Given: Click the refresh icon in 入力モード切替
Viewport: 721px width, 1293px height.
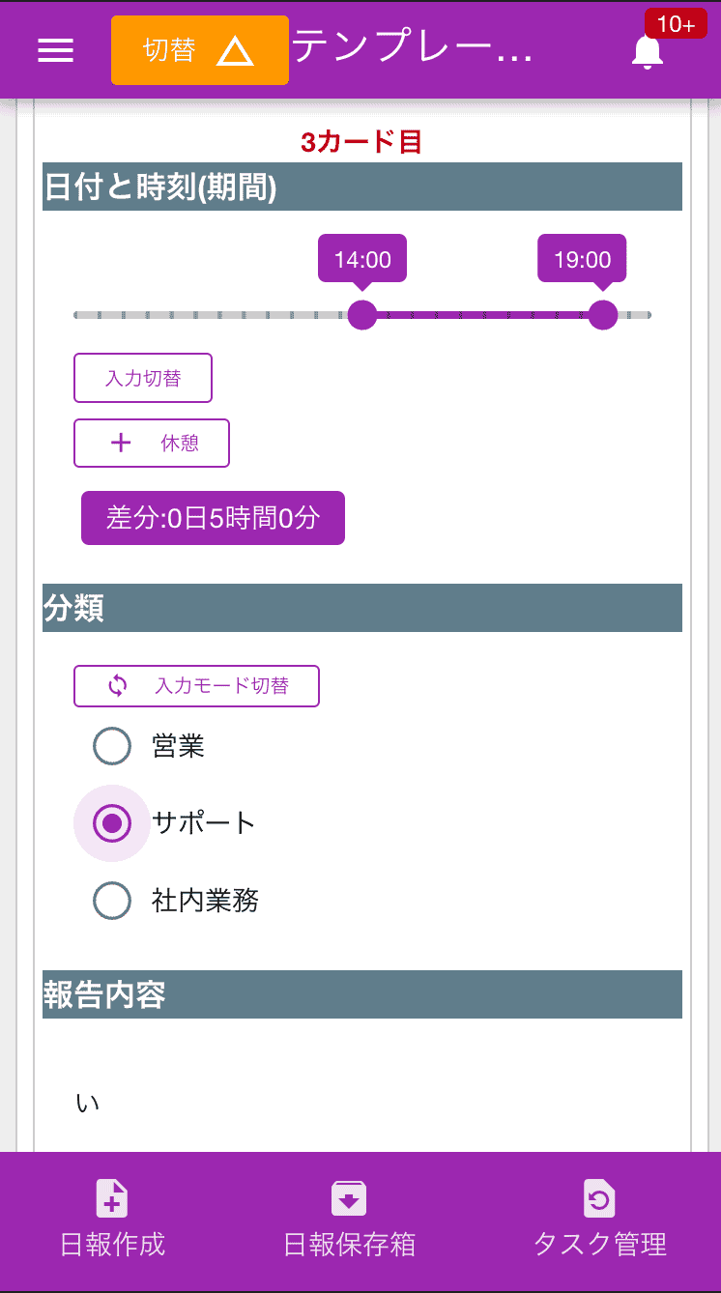Looking at the screenshot, I should pyautogui.click(x=116, y=686).
